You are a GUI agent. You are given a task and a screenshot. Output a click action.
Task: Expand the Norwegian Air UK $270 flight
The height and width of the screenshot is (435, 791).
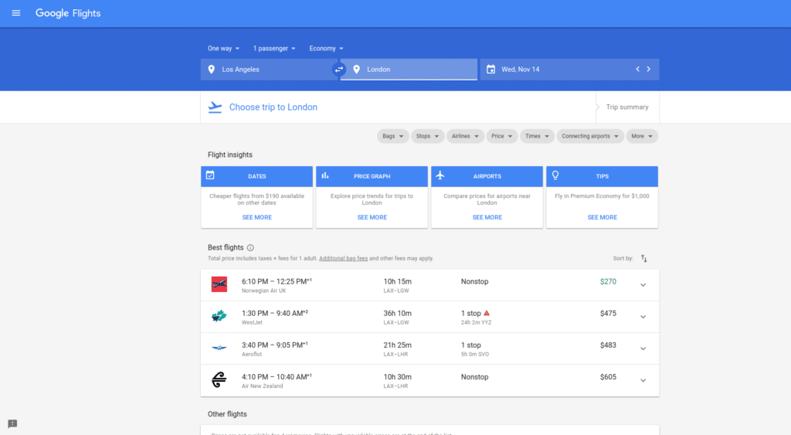[x=643, y=285]
